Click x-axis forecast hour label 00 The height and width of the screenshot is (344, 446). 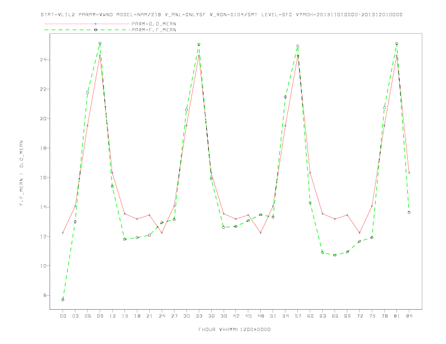coord(63,316)
